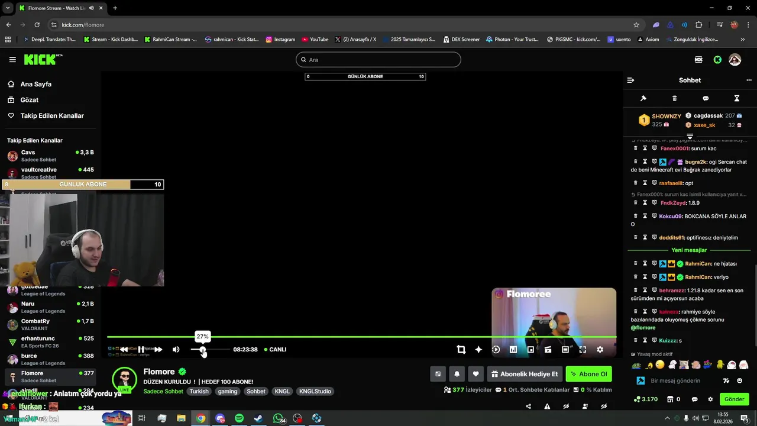
Task: Select the moderator hammer icon in chat toolbar
Action: (643, 98)
